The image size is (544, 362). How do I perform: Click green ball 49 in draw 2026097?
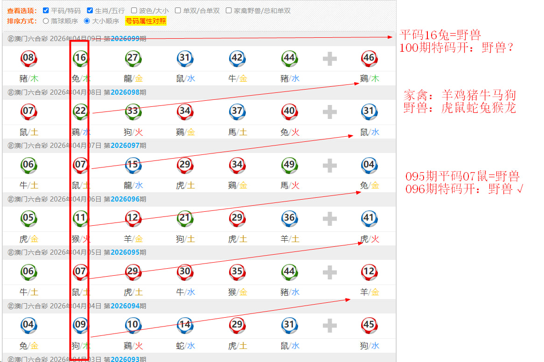coord(289,165)
